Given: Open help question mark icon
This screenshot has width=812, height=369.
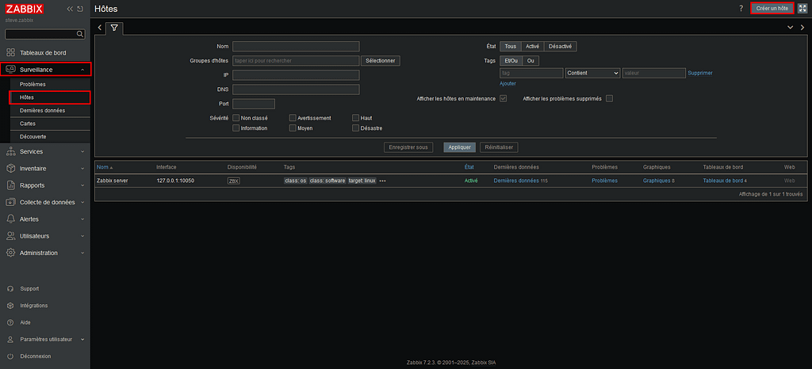Looking at the screenshot, I should tap(741, 8).
